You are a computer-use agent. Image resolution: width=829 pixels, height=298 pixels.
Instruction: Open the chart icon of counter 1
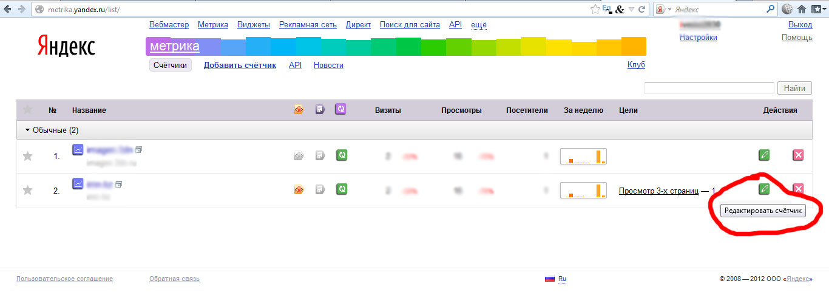(x=78, y=149)
